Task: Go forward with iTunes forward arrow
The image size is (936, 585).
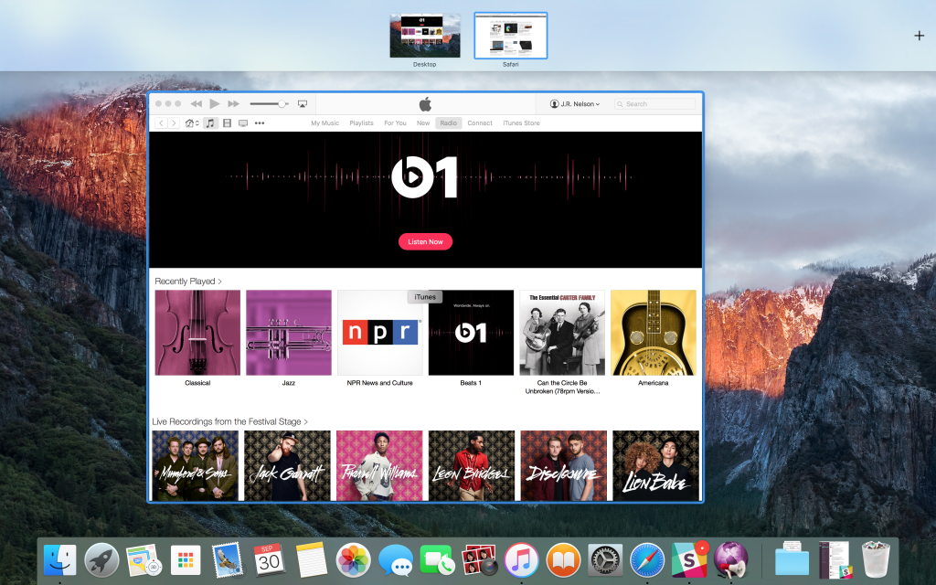Action: (173, 123)
